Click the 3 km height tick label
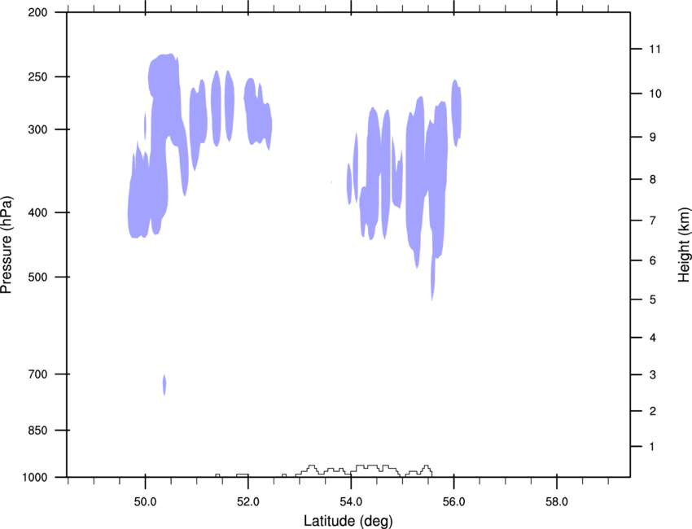692x529 pixels. 652,375
